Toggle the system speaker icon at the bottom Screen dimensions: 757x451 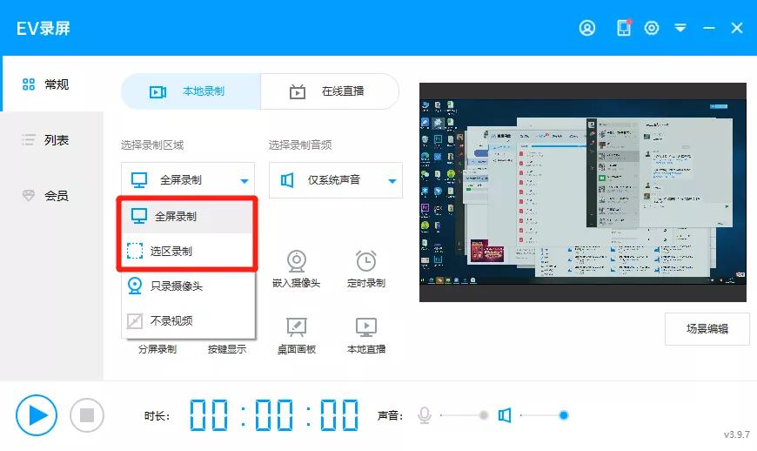click(505, 415)
